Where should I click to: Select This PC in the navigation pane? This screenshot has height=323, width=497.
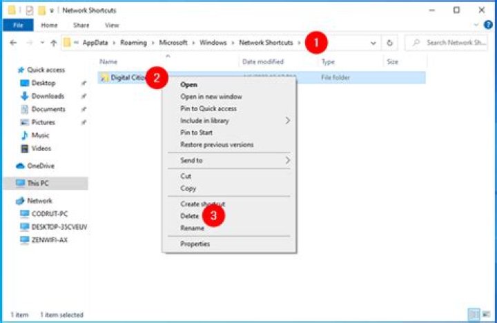37,184
